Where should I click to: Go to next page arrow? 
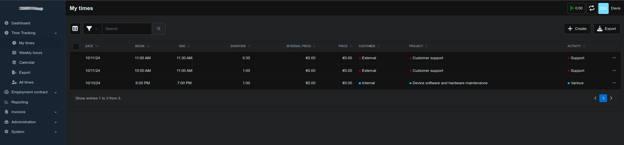point(611,98)
